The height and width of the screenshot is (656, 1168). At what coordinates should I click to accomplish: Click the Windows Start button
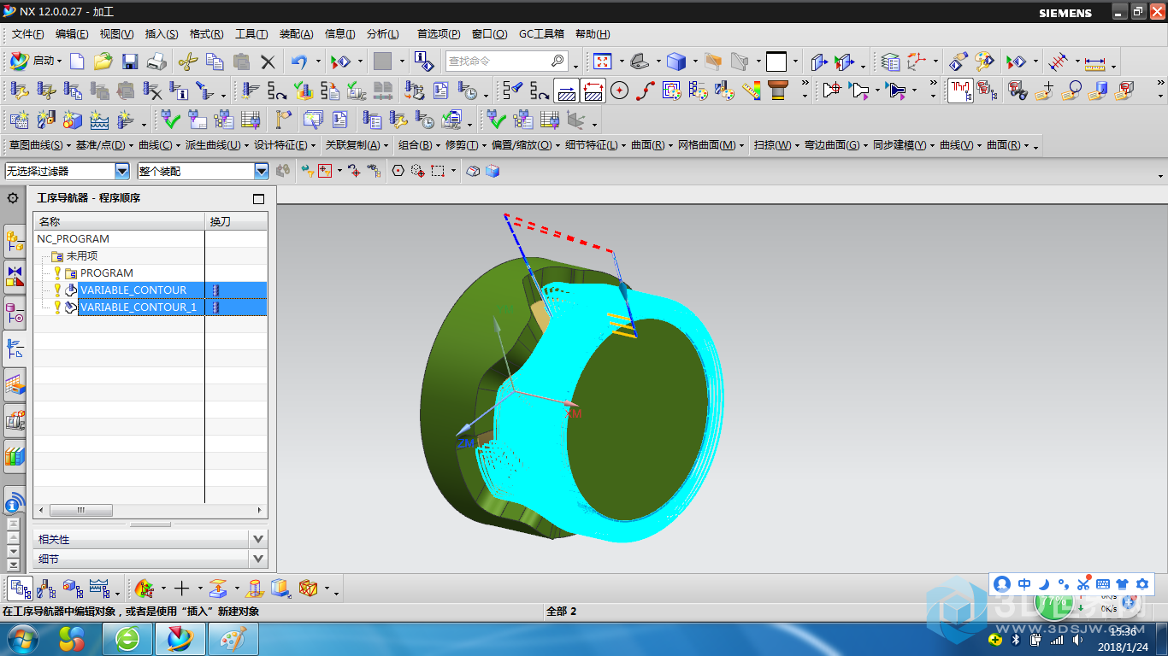[22, 638]
